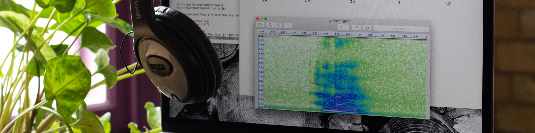Click the 0.50 mark on time ruler
Screen dimensions: 535x133
pyautogui.click(x=315, y=33)
